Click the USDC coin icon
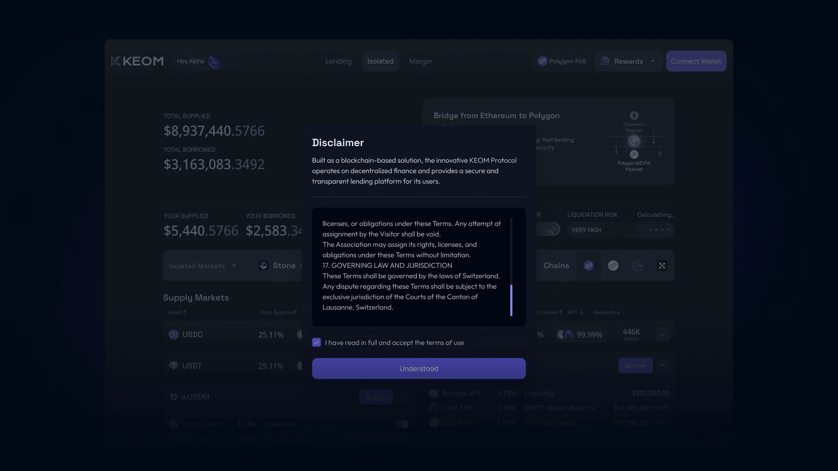The image size is (838, 471). pyautogui.click(x=174, y=334)
